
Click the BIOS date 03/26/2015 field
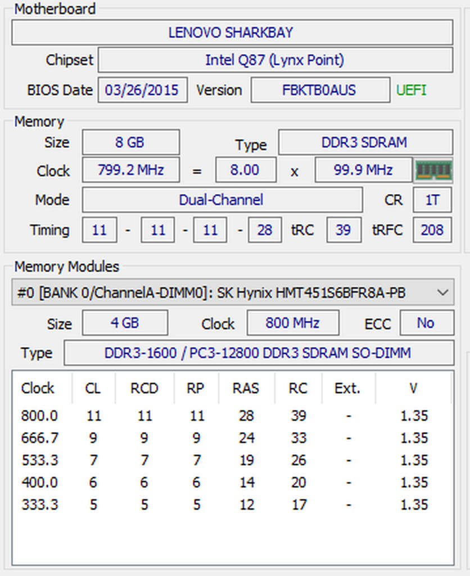point(142,90)
